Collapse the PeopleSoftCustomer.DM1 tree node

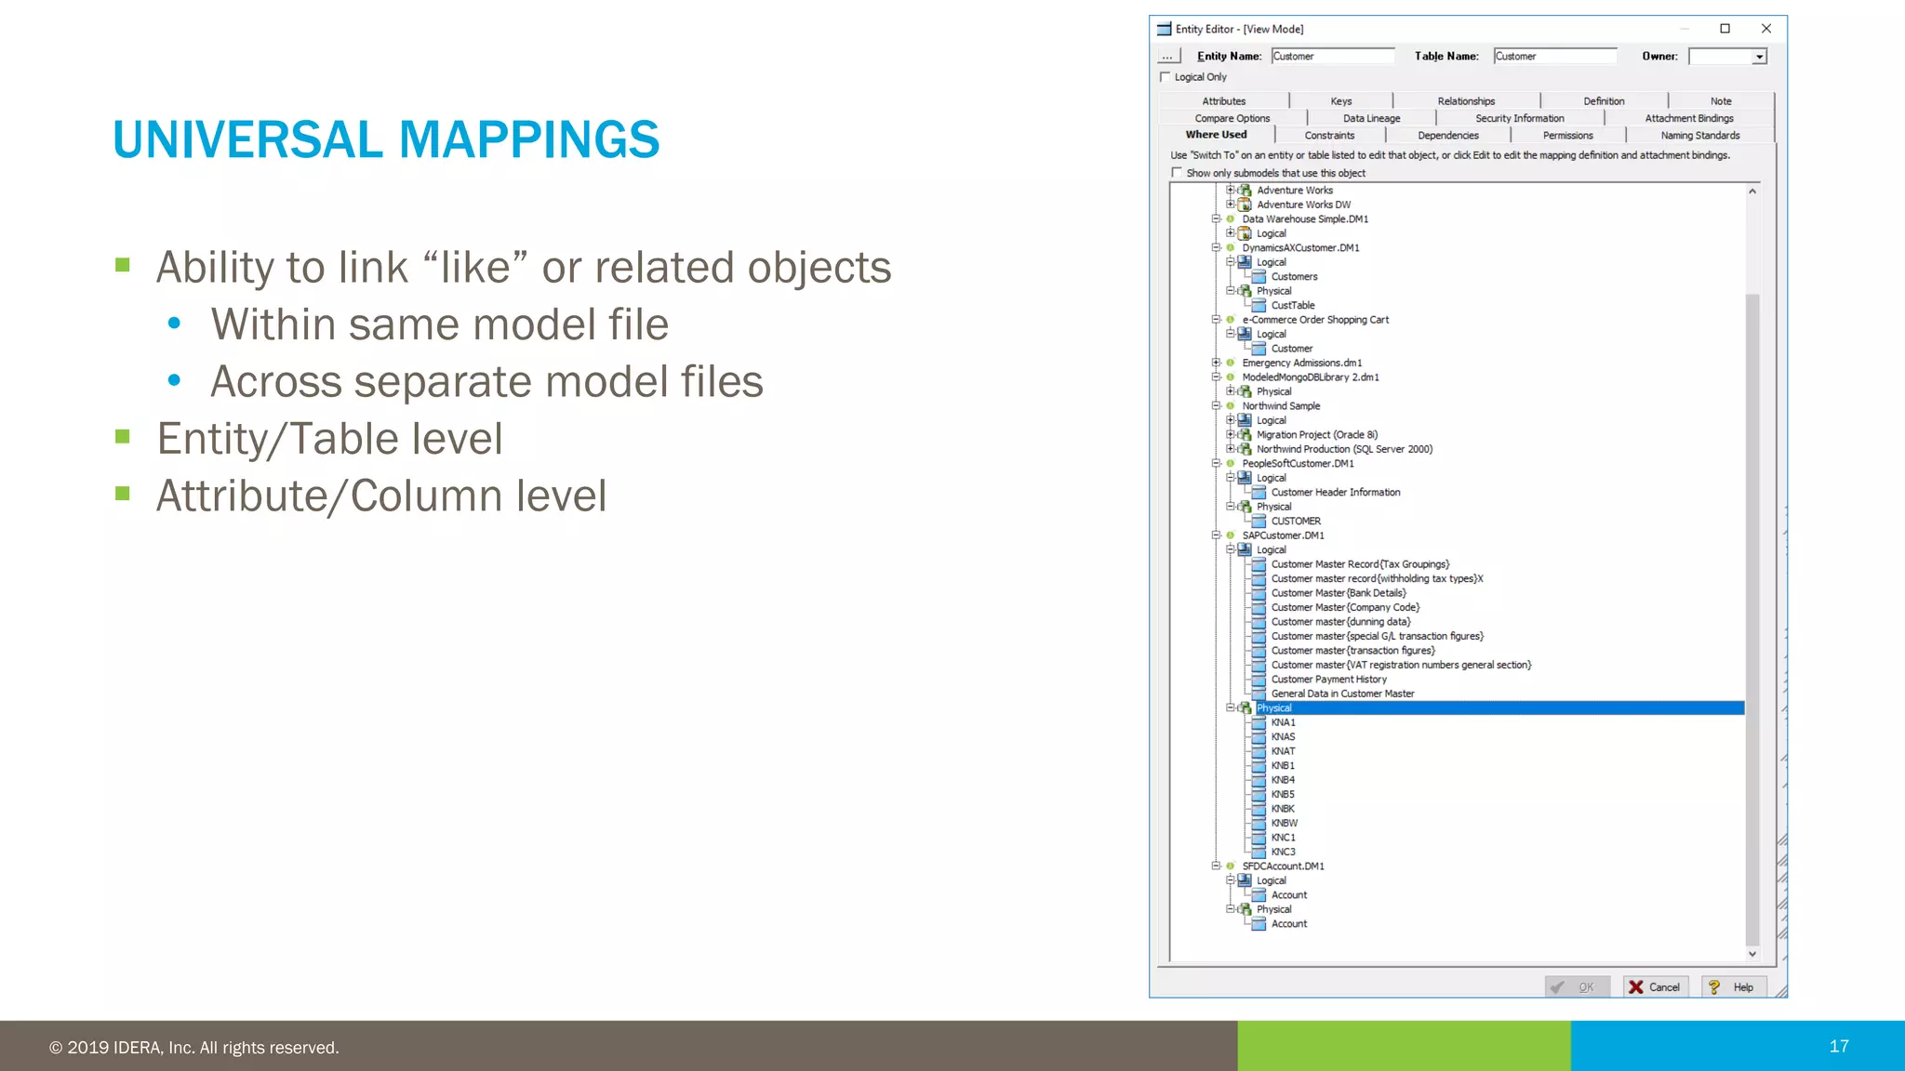[1216, 463]
